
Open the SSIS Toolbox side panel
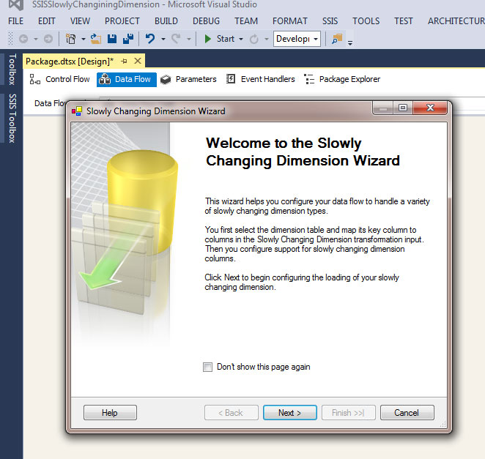click(12, 118)
